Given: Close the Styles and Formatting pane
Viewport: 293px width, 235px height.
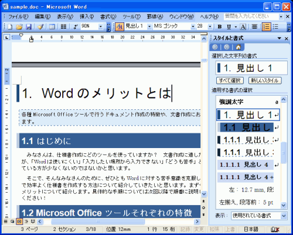Looking at the screenshot, I should tap(287, 39).
